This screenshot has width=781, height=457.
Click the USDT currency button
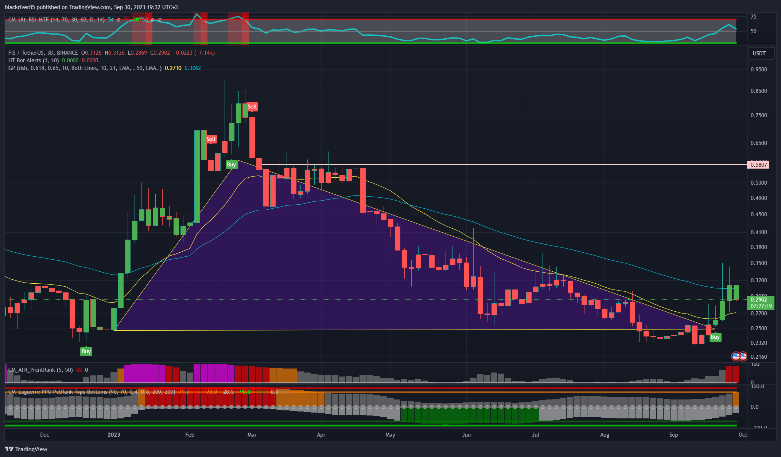(x=761, y=54)
